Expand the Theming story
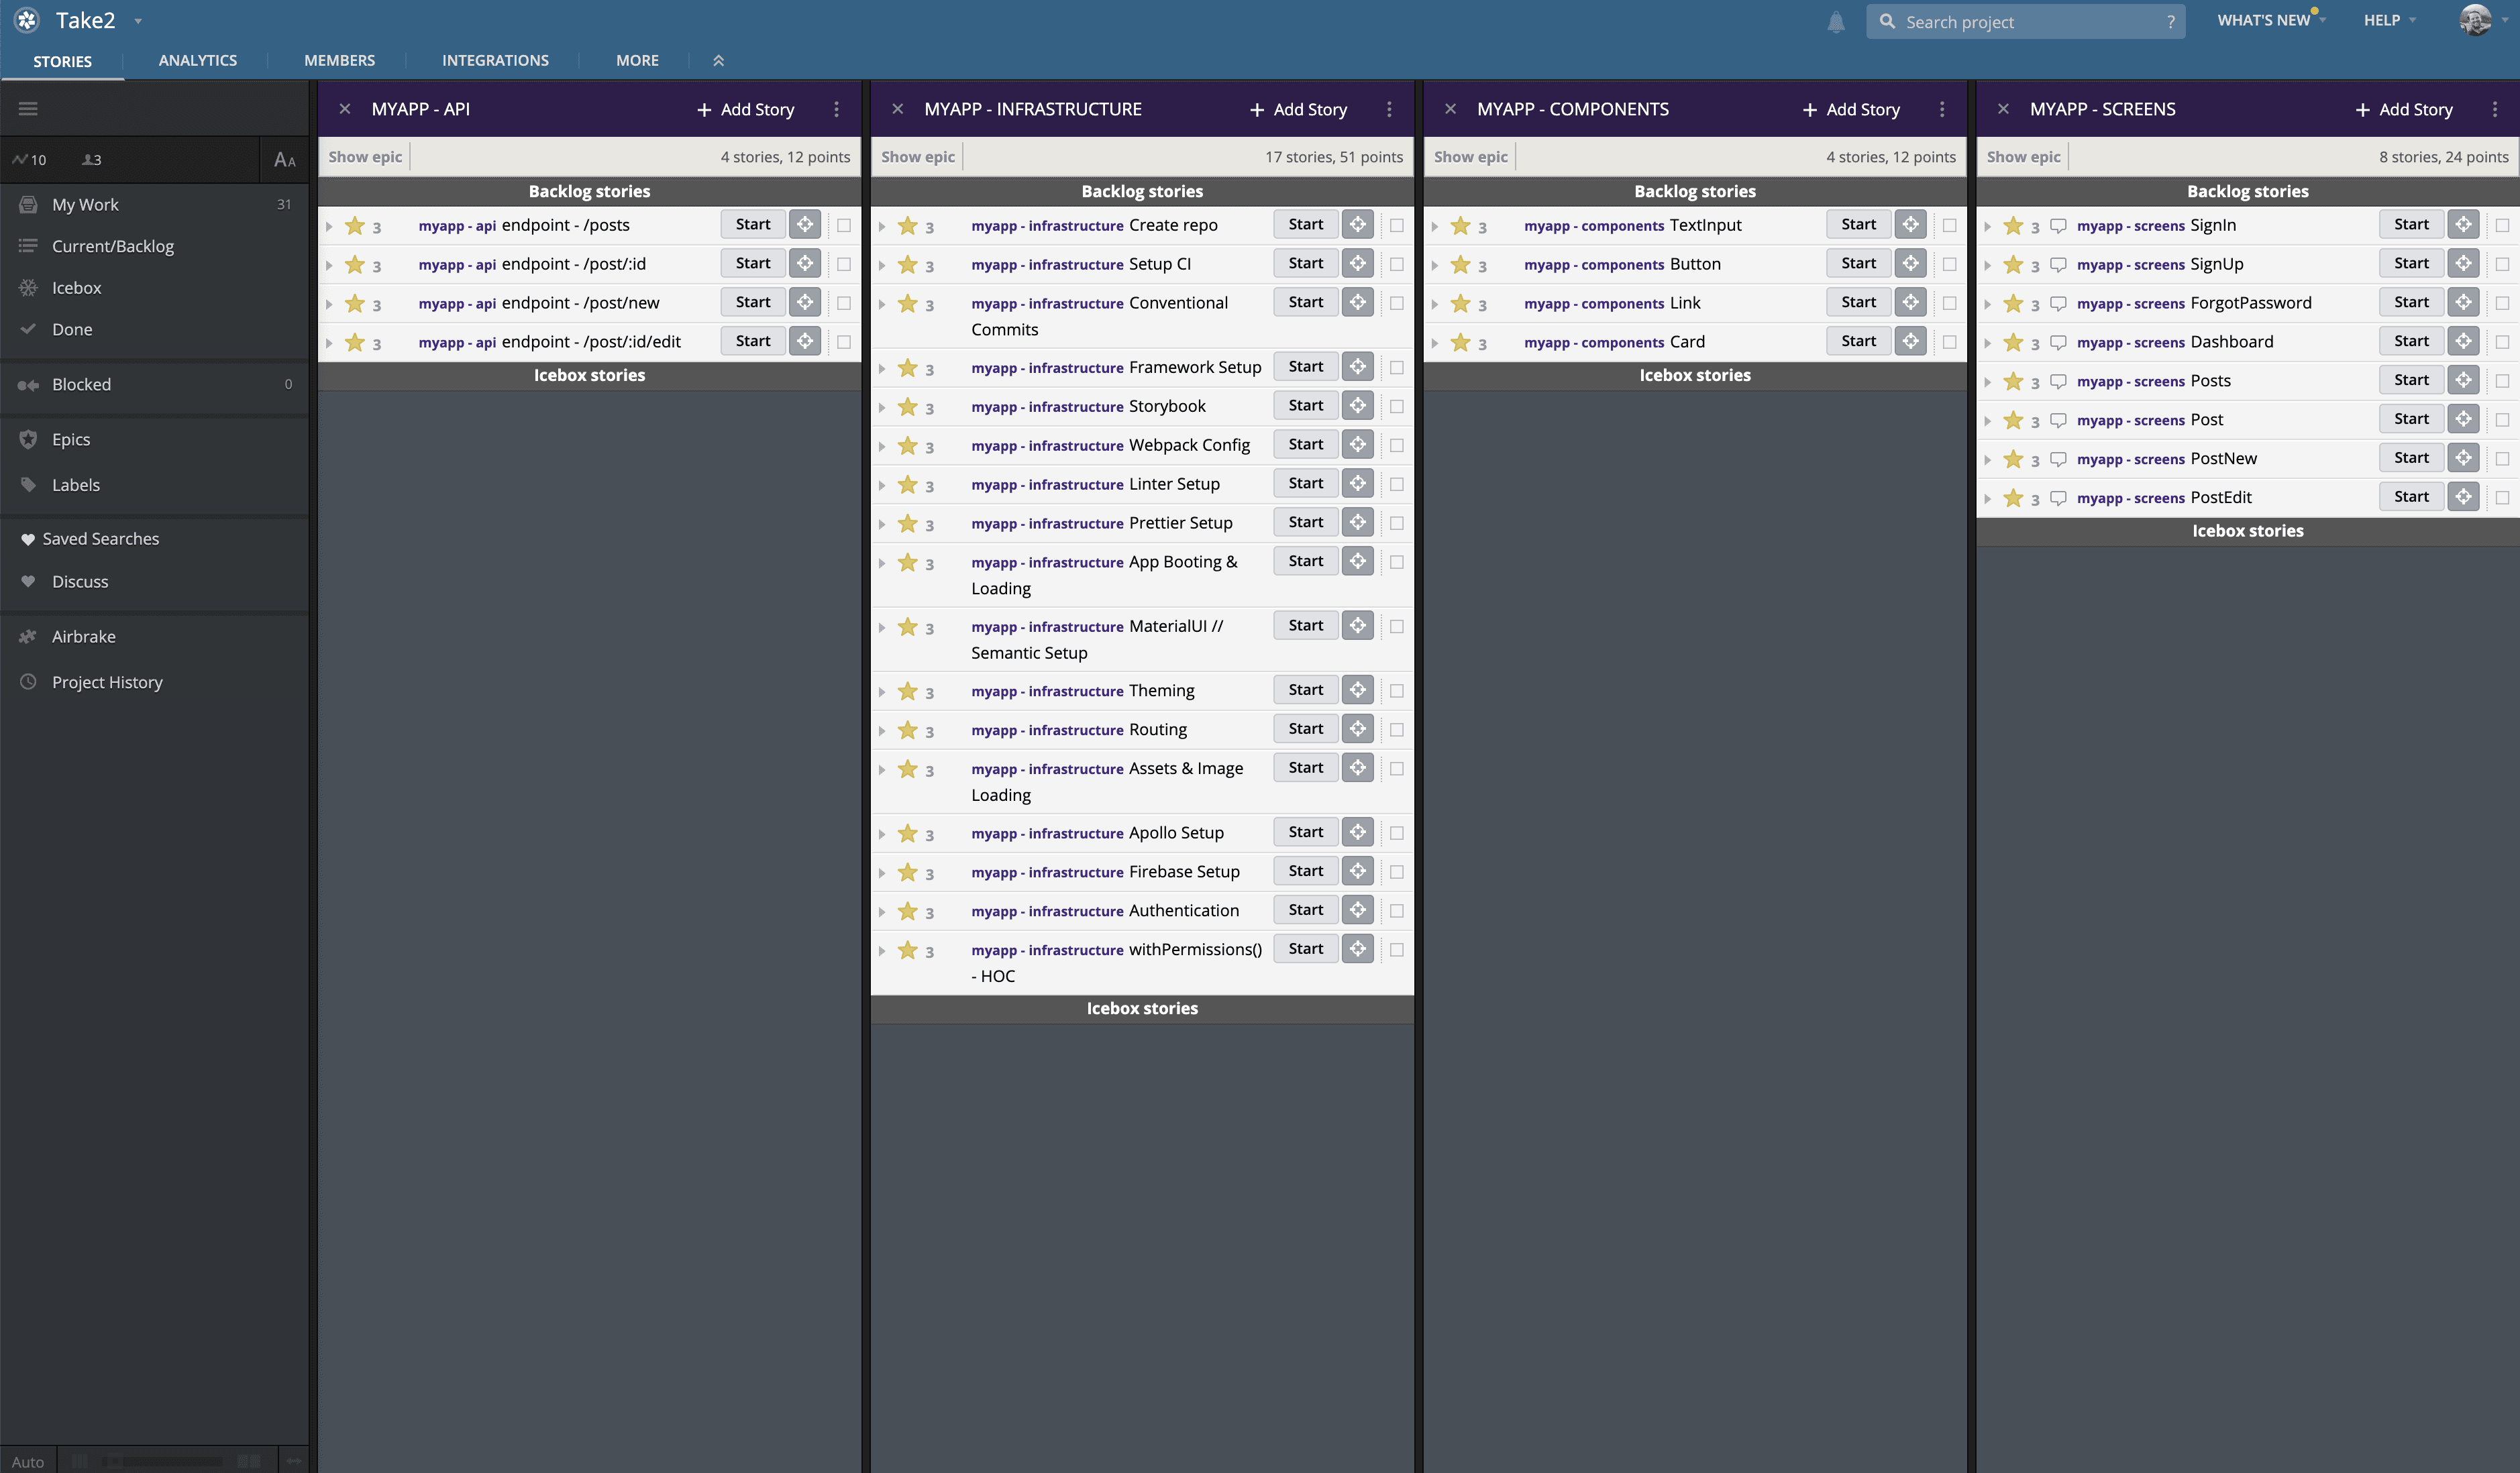2520x1473 pixels. (882, 692)
